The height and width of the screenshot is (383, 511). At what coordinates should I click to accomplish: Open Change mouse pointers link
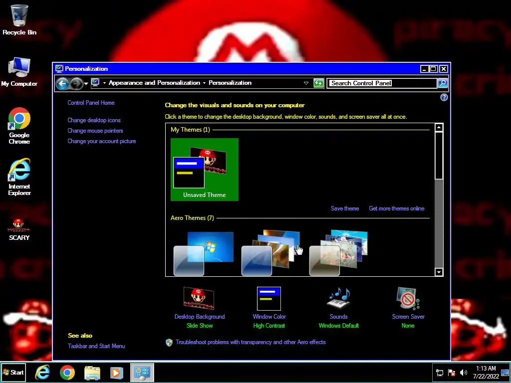[x=95, y=131]
